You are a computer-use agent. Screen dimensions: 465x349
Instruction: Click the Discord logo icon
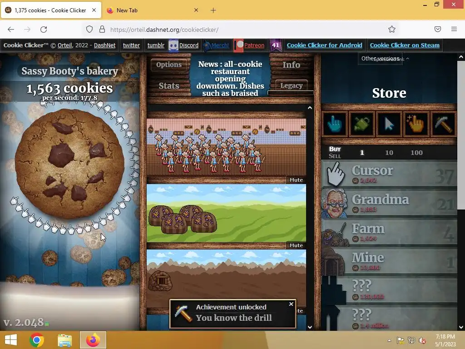click(173, 45)
